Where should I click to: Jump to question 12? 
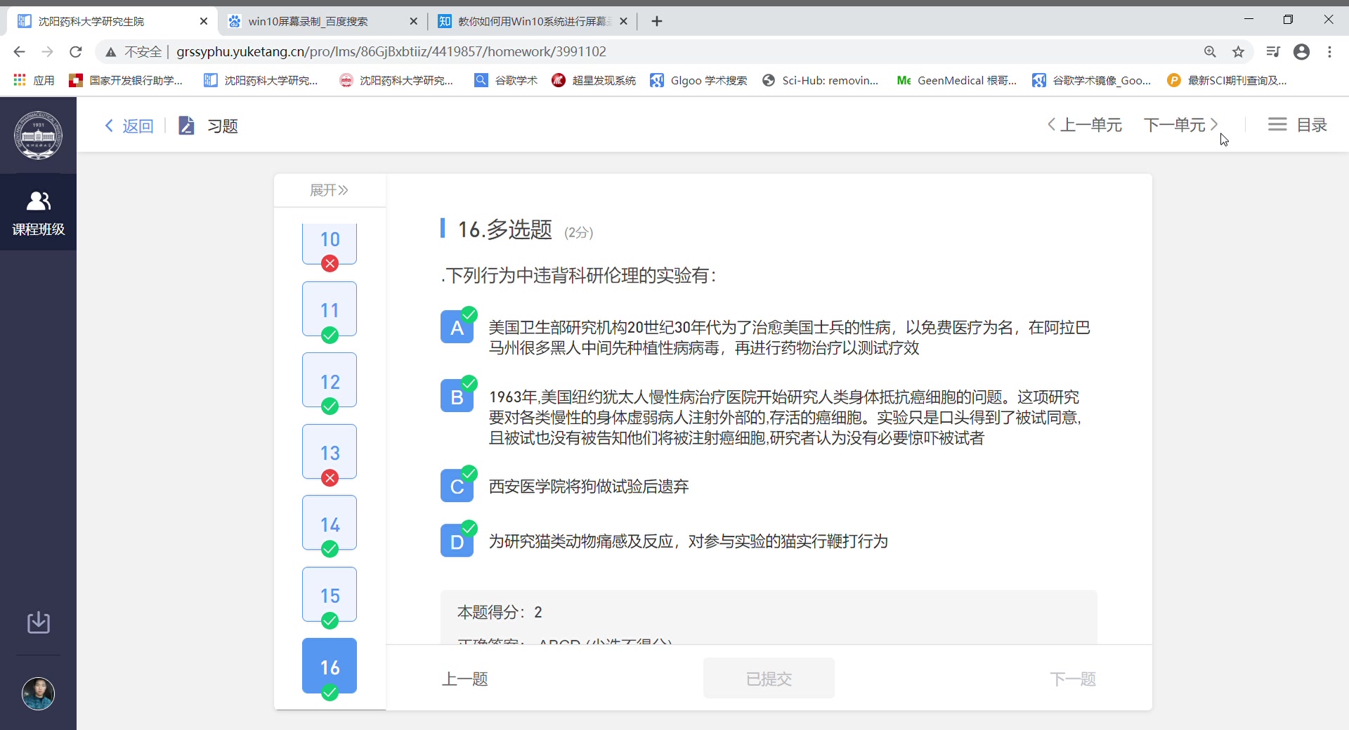pos(330,380)
